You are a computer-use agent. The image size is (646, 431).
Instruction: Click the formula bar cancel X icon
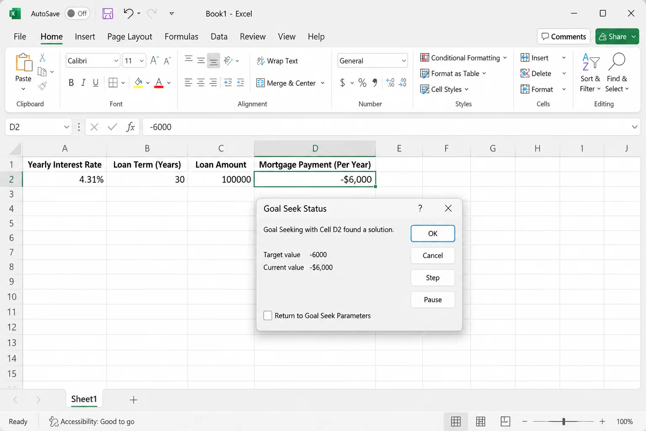click(94, 127)
